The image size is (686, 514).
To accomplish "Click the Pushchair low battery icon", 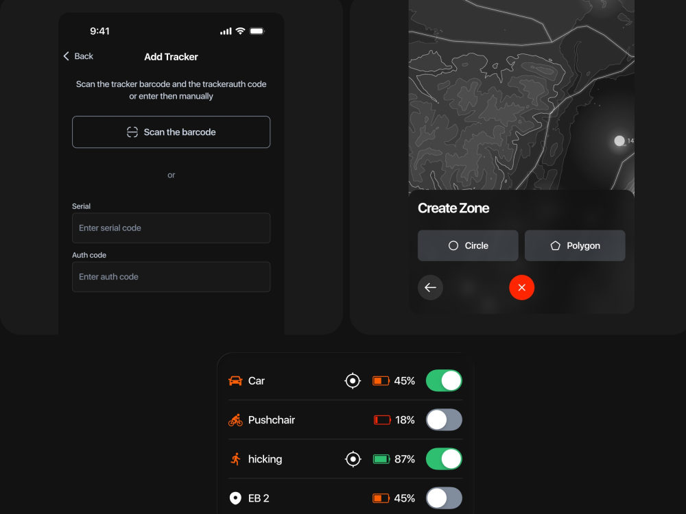I will [382, 420].
